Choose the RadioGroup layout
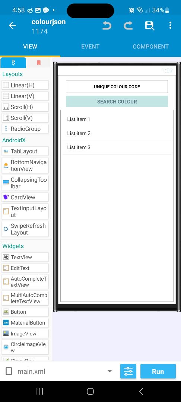181x402 pixels. click(x=25, y=129)
